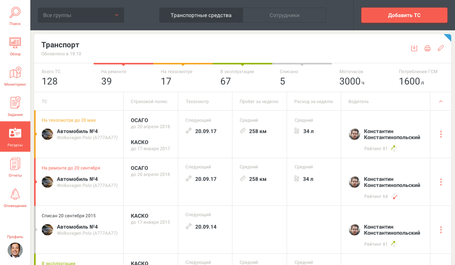This screenshot has height=265, width=455.
Task: Sort by Расход за неделю column
Action: coord(314,101)
